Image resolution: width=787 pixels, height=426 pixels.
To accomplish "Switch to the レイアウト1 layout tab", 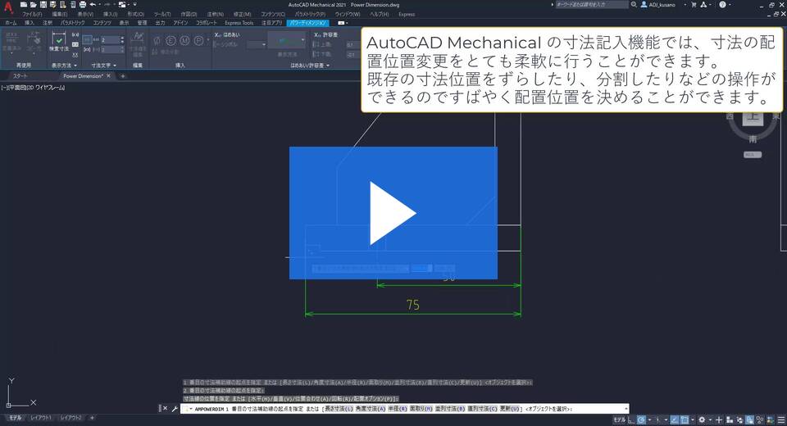I will point(41,418).
